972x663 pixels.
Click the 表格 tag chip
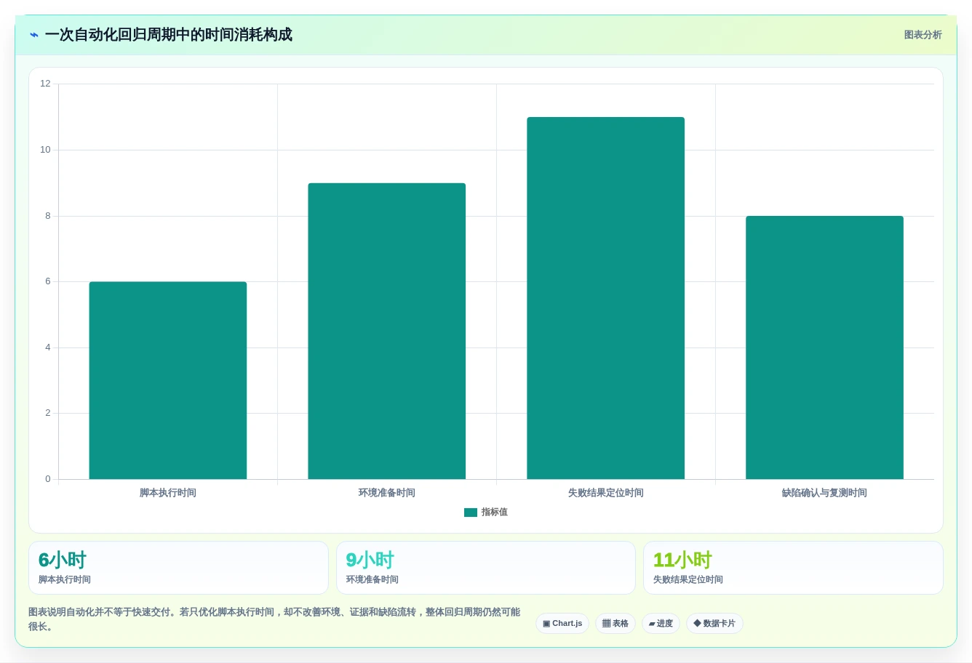click(616, 624)
